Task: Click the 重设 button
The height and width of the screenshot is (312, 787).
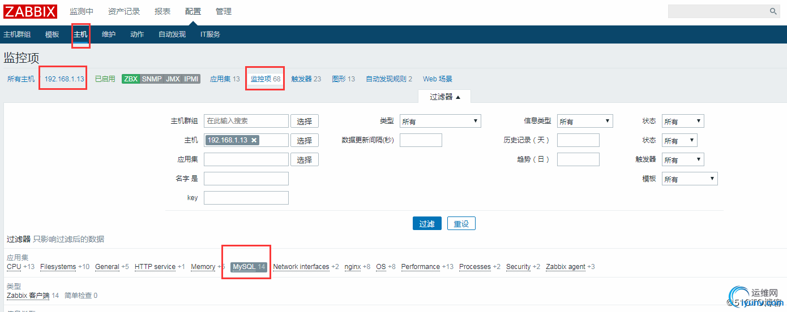Action: point(461,223)
